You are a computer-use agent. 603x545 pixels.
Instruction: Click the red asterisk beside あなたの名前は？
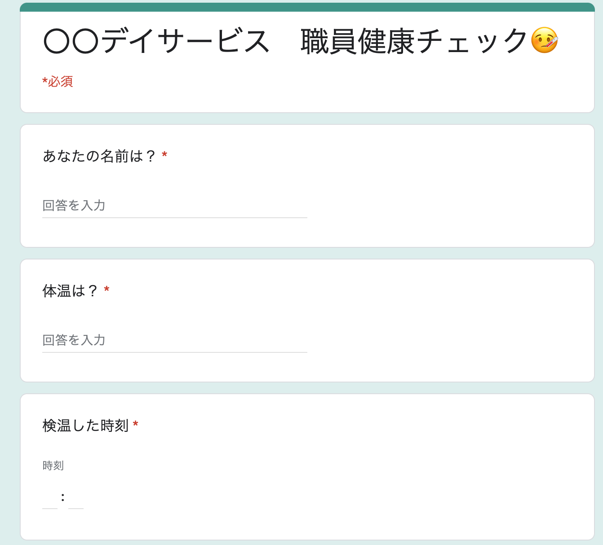164,155
